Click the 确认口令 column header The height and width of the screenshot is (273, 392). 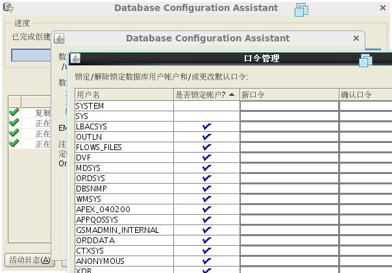(366, 94)
